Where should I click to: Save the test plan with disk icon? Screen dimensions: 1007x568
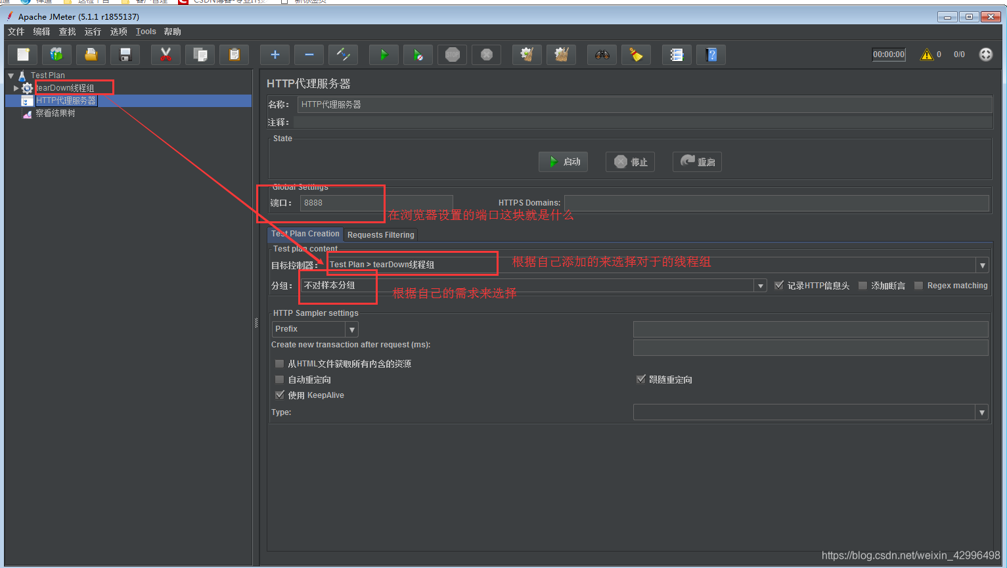point(125,55)
